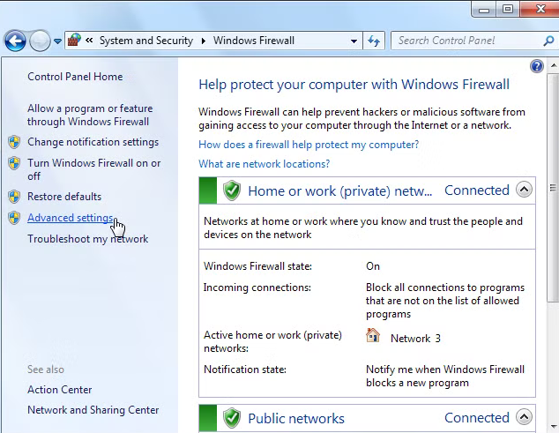The image size is (559, 433).
Task: Click Restore defaults link
Action: (64, 197)
